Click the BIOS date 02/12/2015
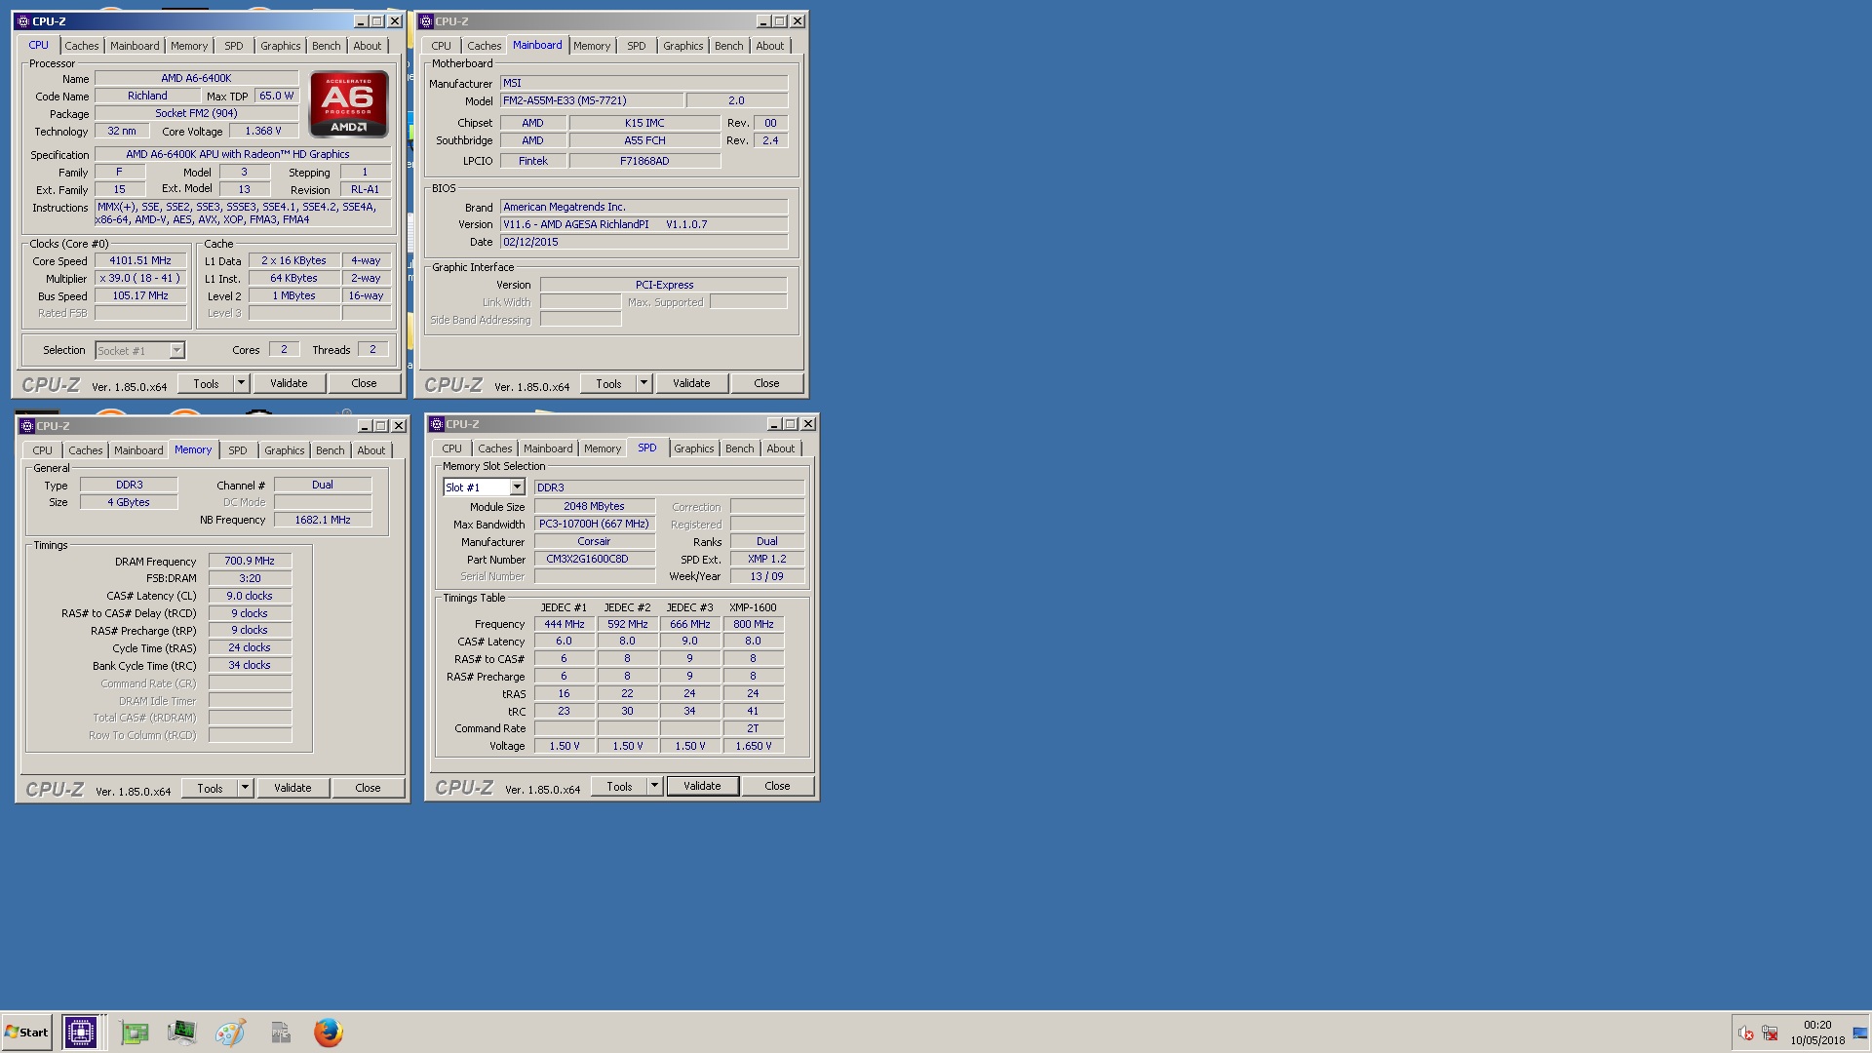This screenshot has height=1053, width=1872. click(644, 242)
